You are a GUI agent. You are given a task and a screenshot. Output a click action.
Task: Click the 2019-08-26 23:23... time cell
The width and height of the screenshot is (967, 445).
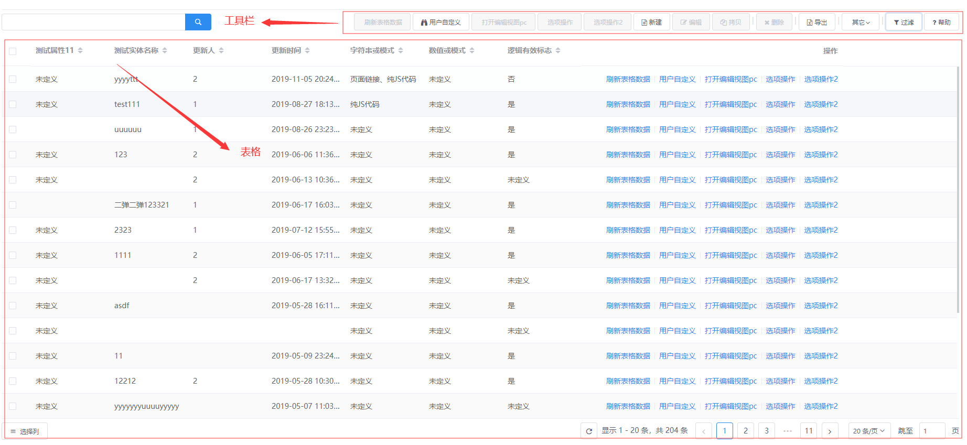[x=306, y=129]
